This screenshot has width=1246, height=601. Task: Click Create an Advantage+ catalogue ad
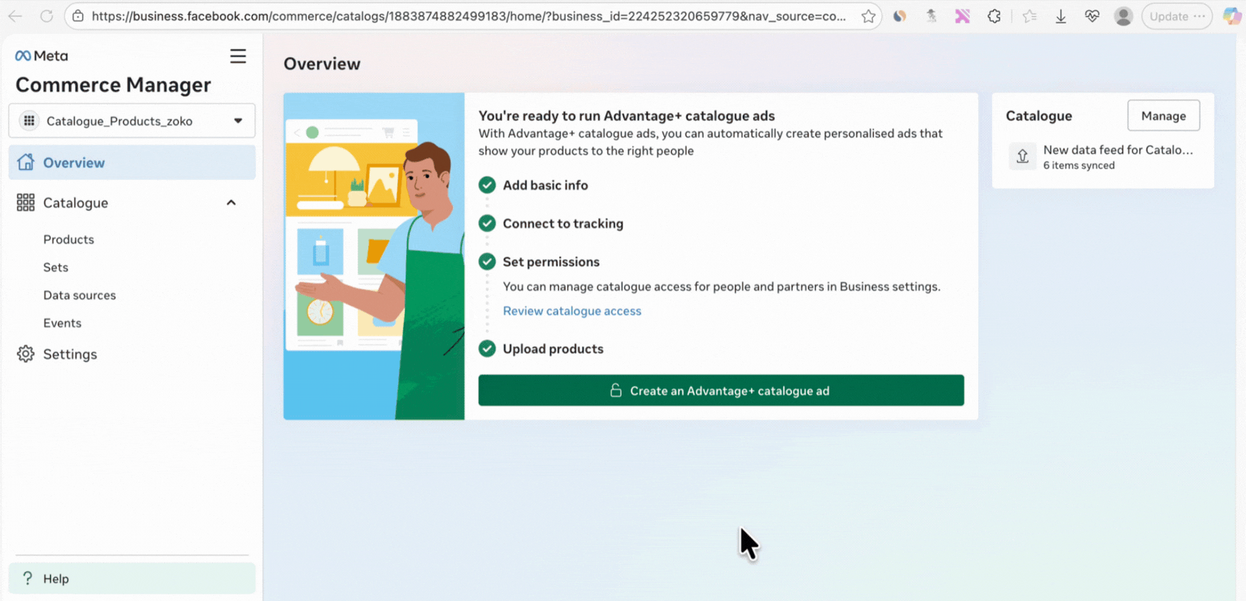pyautogui.click(x=721, y=390)
